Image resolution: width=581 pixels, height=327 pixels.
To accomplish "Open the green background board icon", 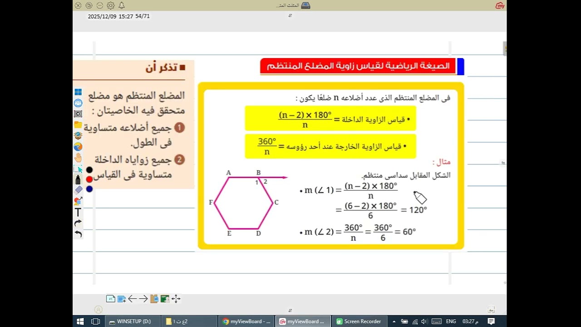I will [x=165, y=299].
